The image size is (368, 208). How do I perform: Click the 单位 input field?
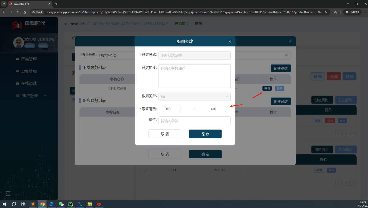(x=194, y=121)
